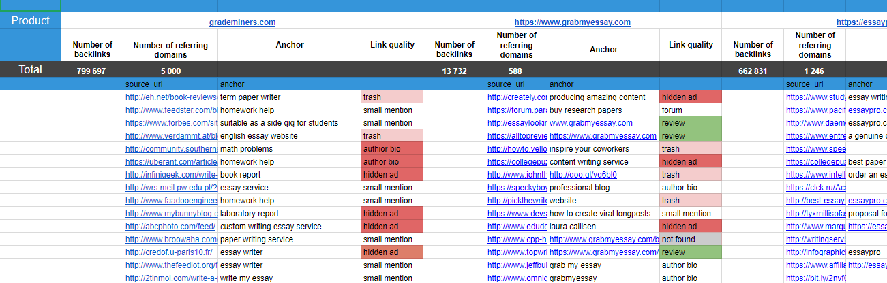
Task: Open the broowaha.com source link
Action: click(171, 239)
